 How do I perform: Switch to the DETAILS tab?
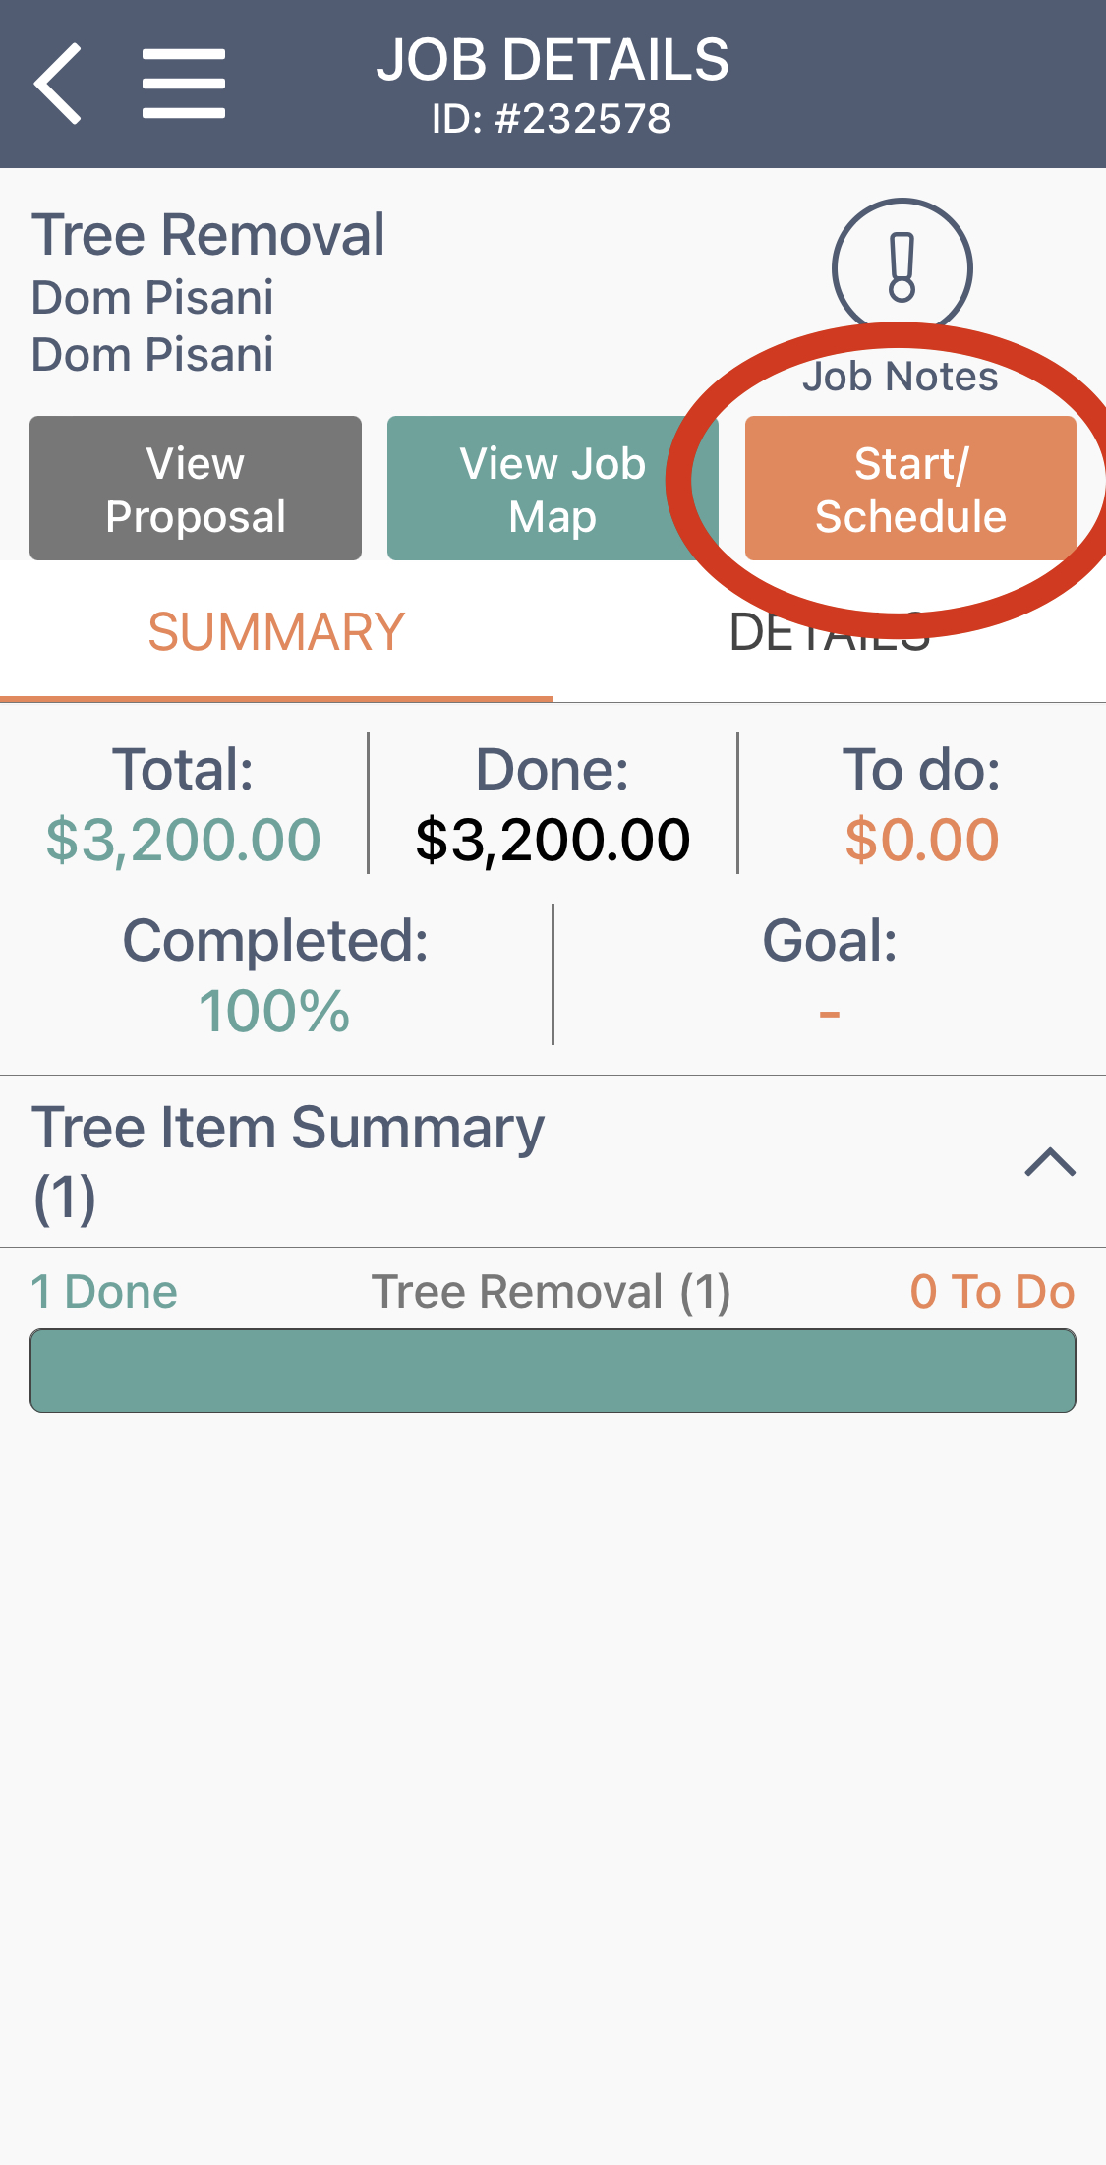(829, 632)
